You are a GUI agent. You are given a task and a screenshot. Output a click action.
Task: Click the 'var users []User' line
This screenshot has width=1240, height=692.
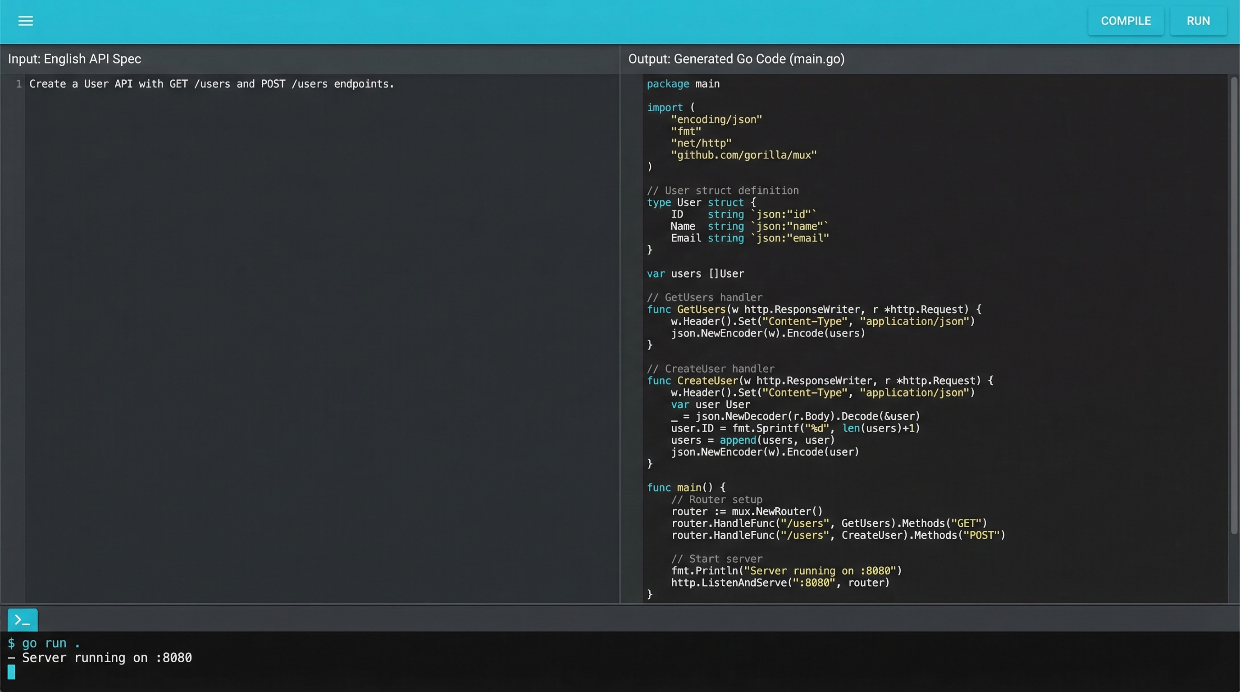695,274
